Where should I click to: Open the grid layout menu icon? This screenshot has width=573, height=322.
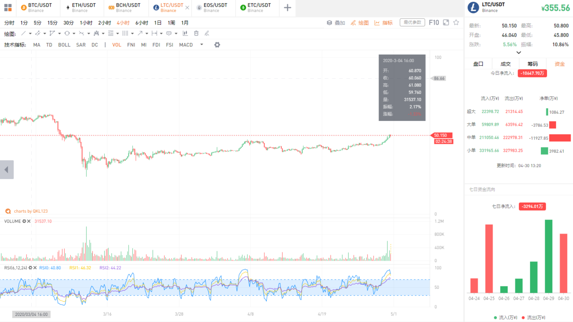click(8, 8)
